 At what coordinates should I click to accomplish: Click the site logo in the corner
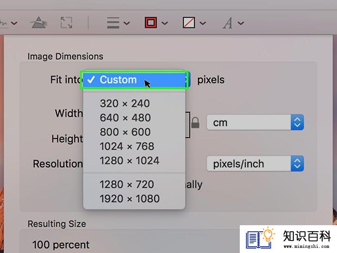click(288, 239)
